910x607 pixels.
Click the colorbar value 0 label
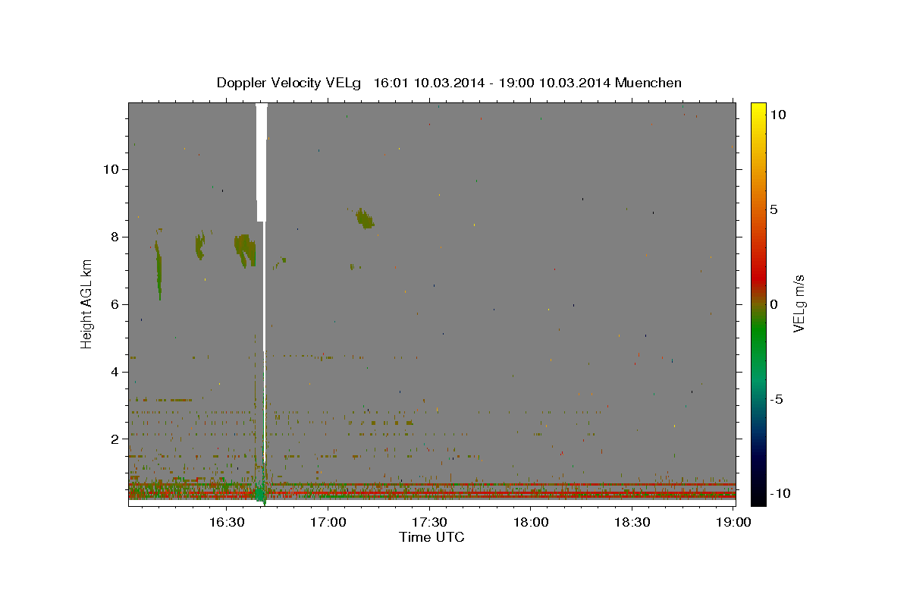point(773,304)
